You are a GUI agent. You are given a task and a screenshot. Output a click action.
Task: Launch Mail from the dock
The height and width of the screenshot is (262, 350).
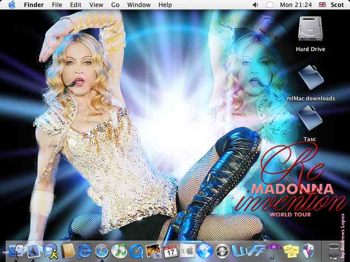pos(33,251)
